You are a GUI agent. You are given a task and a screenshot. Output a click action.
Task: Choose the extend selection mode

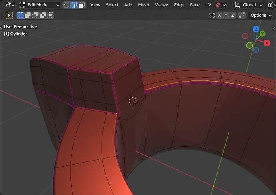tap(28, 15)
